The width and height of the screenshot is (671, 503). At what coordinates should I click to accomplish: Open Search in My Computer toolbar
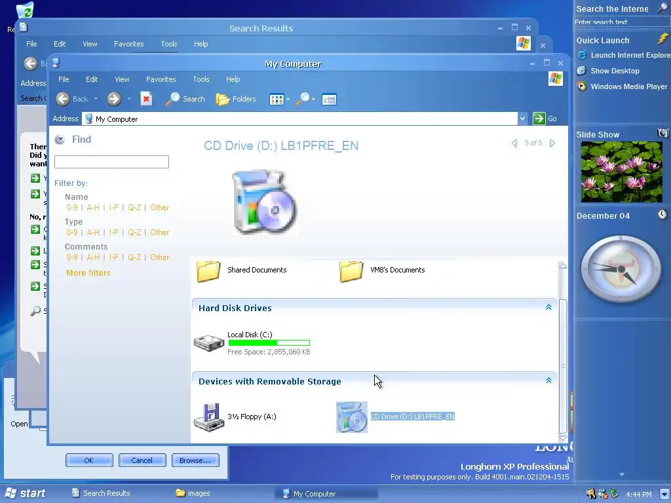click(x=185, y=99)
